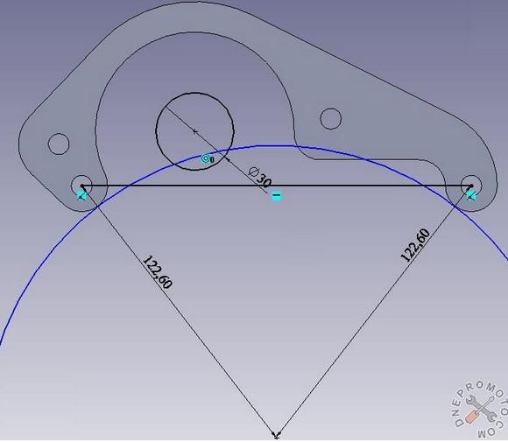
Task: Select the bracket's inner semicircular arch edge
Action: click(x=194, y=32)
